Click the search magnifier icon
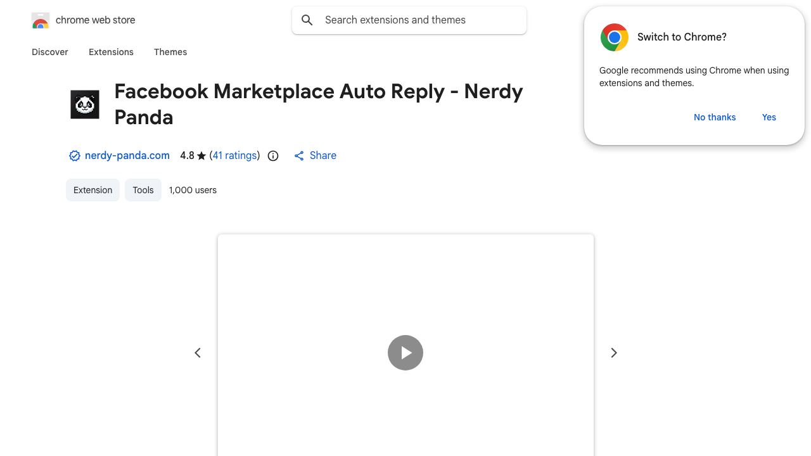Screen dimensions: 811x456 point(307,20)
